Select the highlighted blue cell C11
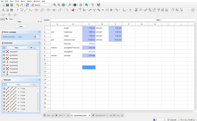 click(x=89, y=67)
